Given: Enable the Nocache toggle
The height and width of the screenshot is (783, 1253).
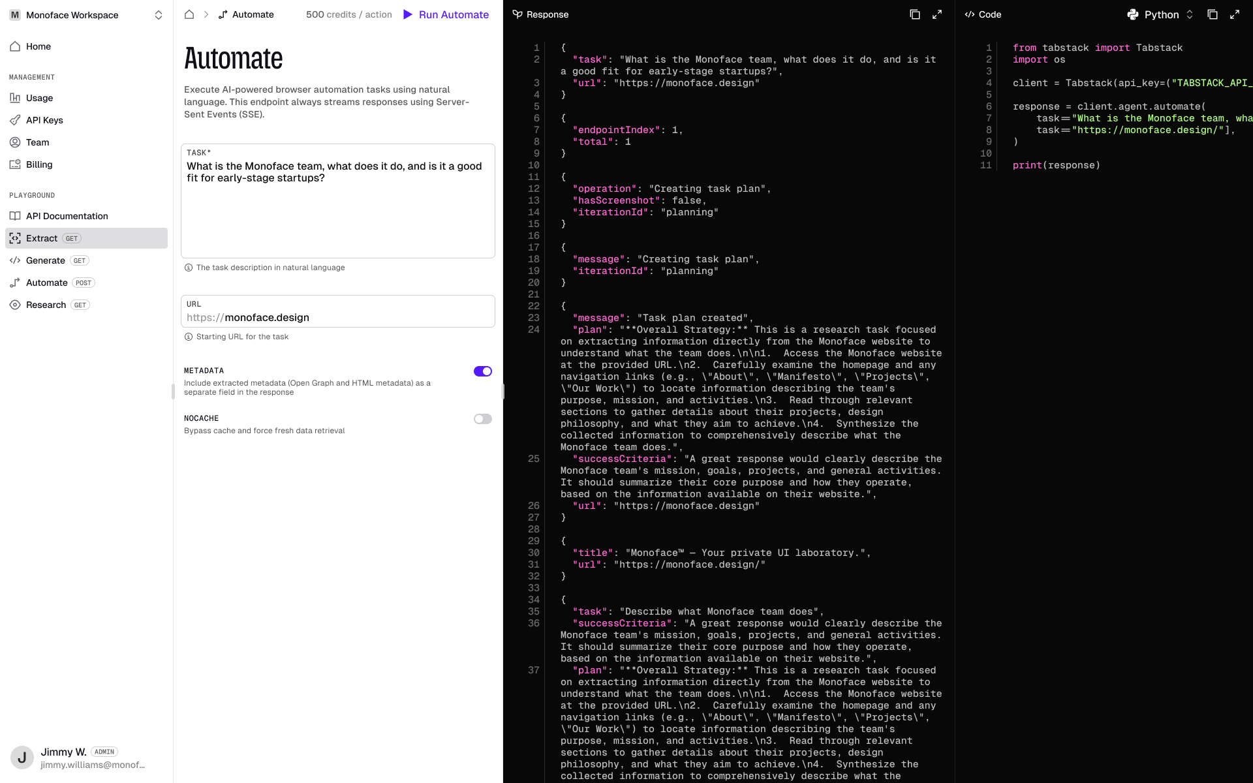Looking at the screenshot, I should (x=483, y=419).
